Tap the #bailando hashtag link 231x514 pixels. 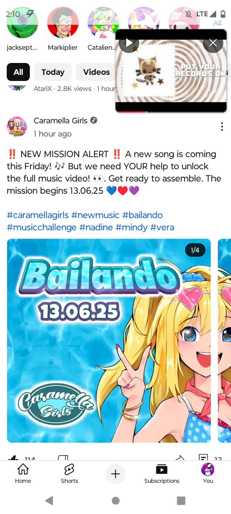point(142,215)
